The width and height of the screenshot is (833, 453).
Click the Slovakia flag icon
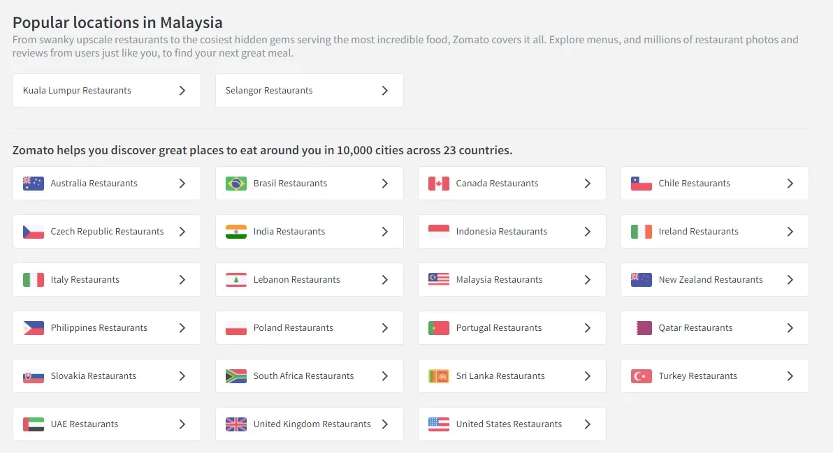pyautogui.click(x=34, y=376)
